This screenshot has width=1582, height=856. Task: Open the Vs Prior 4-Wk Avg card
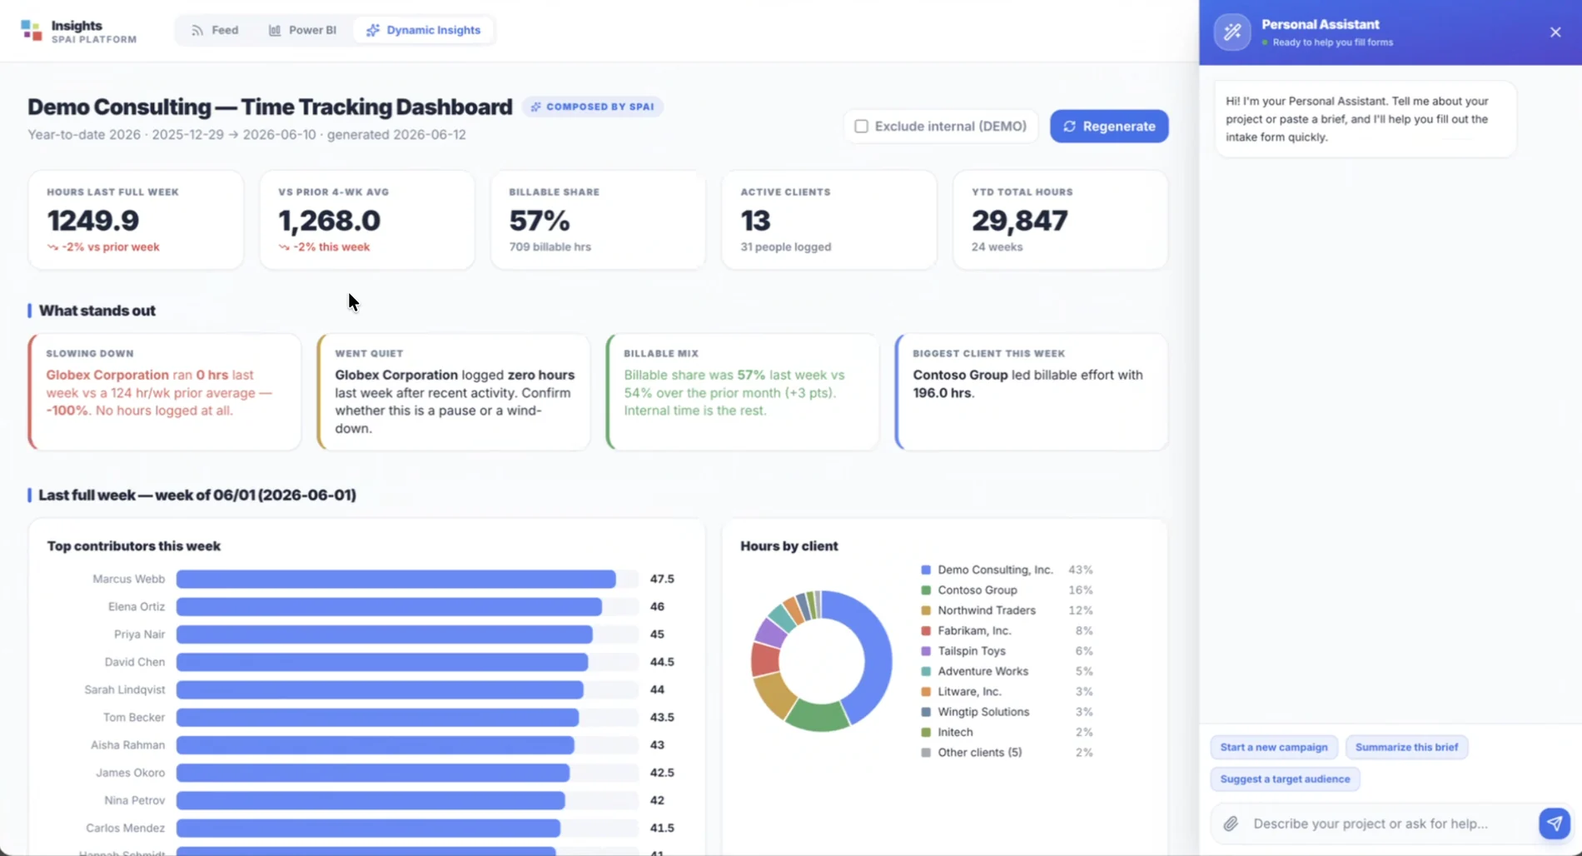(x=367, y=220)
